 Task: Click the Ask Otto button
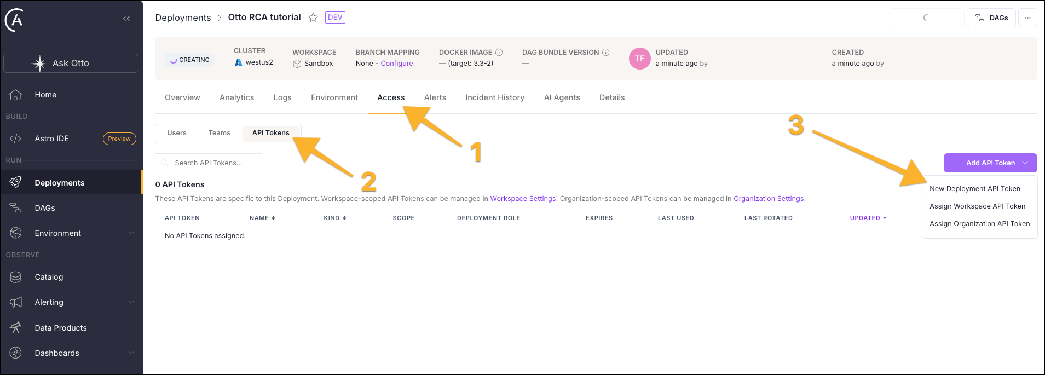coord(71,64)
